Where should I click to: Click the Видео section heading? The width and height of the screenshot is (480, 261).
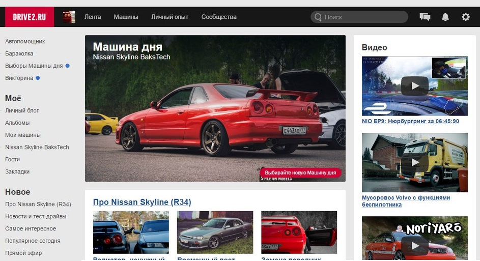pos(375,47)
